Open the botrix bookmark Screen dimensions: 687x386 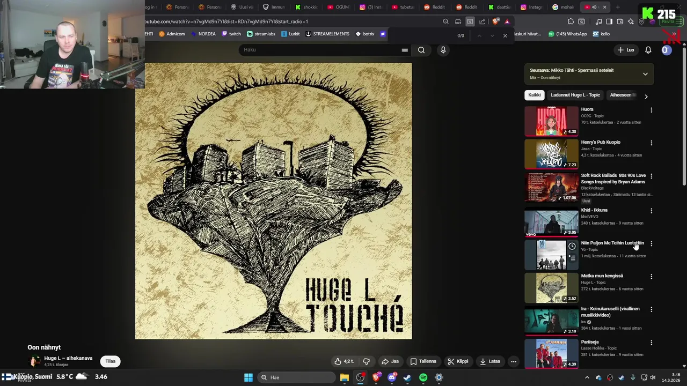[x=365, y=34]
